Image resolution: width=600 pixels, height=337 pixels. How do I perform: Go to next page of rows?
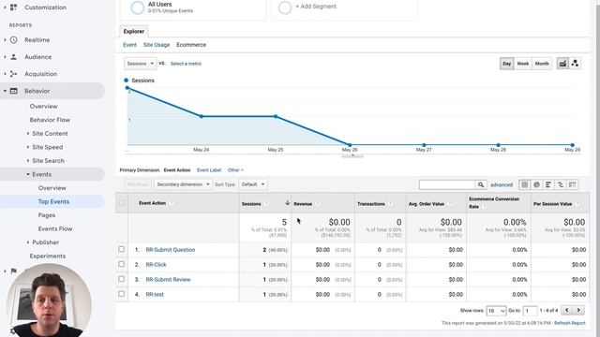[x=578, y=310]
